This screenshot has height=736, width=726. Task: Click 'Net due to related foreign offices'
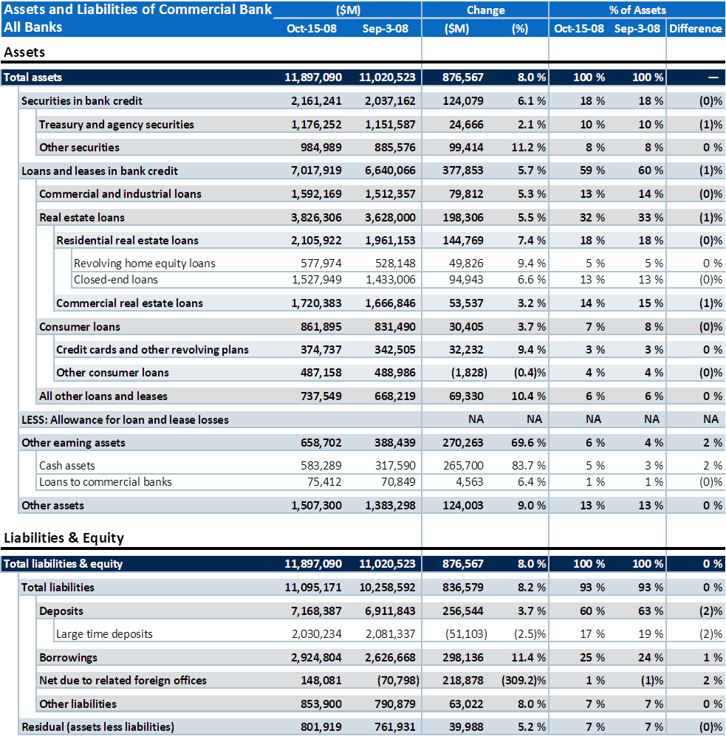123,681
